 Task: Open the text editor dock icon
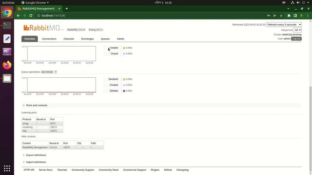7,38
